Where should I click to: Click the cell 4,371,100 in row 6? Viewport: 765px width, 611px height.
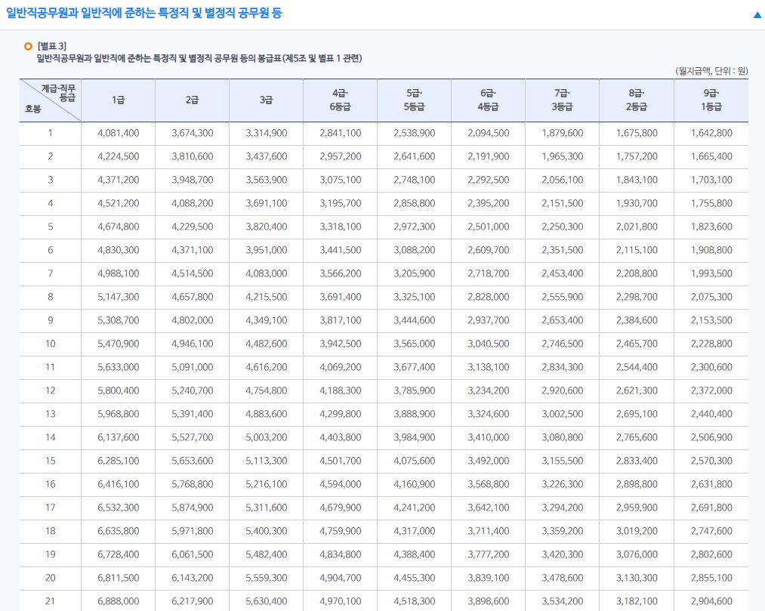193,250
